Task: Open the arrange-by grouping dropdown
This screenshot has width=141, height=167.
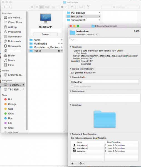Action: (55, 7)
